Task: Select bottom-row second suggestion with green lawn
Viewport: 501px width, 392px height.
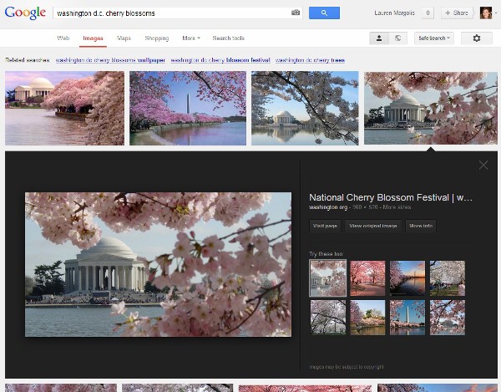Action: (x=367, y=318)
